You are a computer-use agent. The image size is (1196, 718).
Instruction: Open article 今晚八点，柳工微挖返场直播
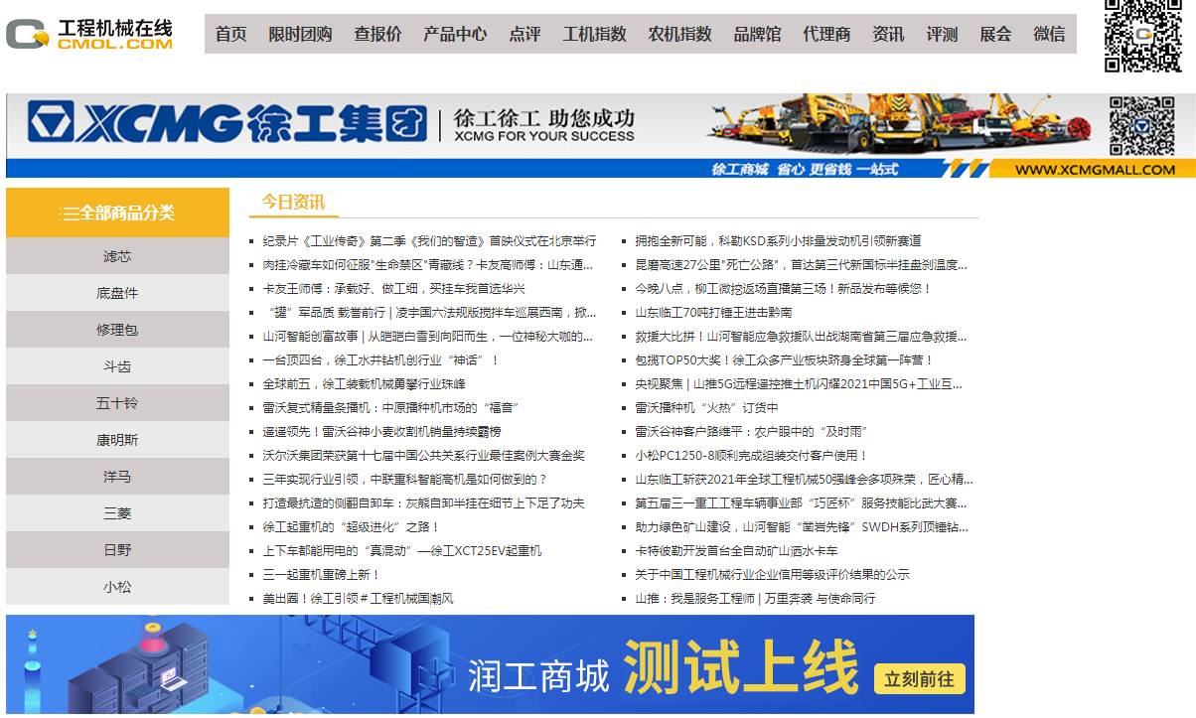pos(784,289)
